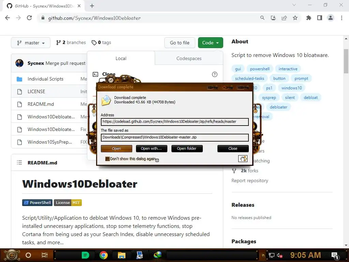349x262 pixels.
Task: Collapse the green Code dropdown
Action: pos(210,43)
